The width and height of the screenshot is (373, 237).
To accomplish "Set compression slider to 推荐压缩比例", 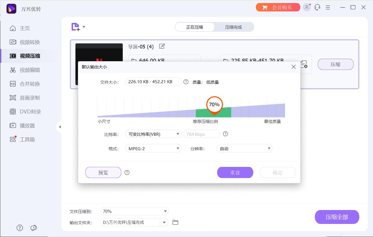I will [214, 112].
